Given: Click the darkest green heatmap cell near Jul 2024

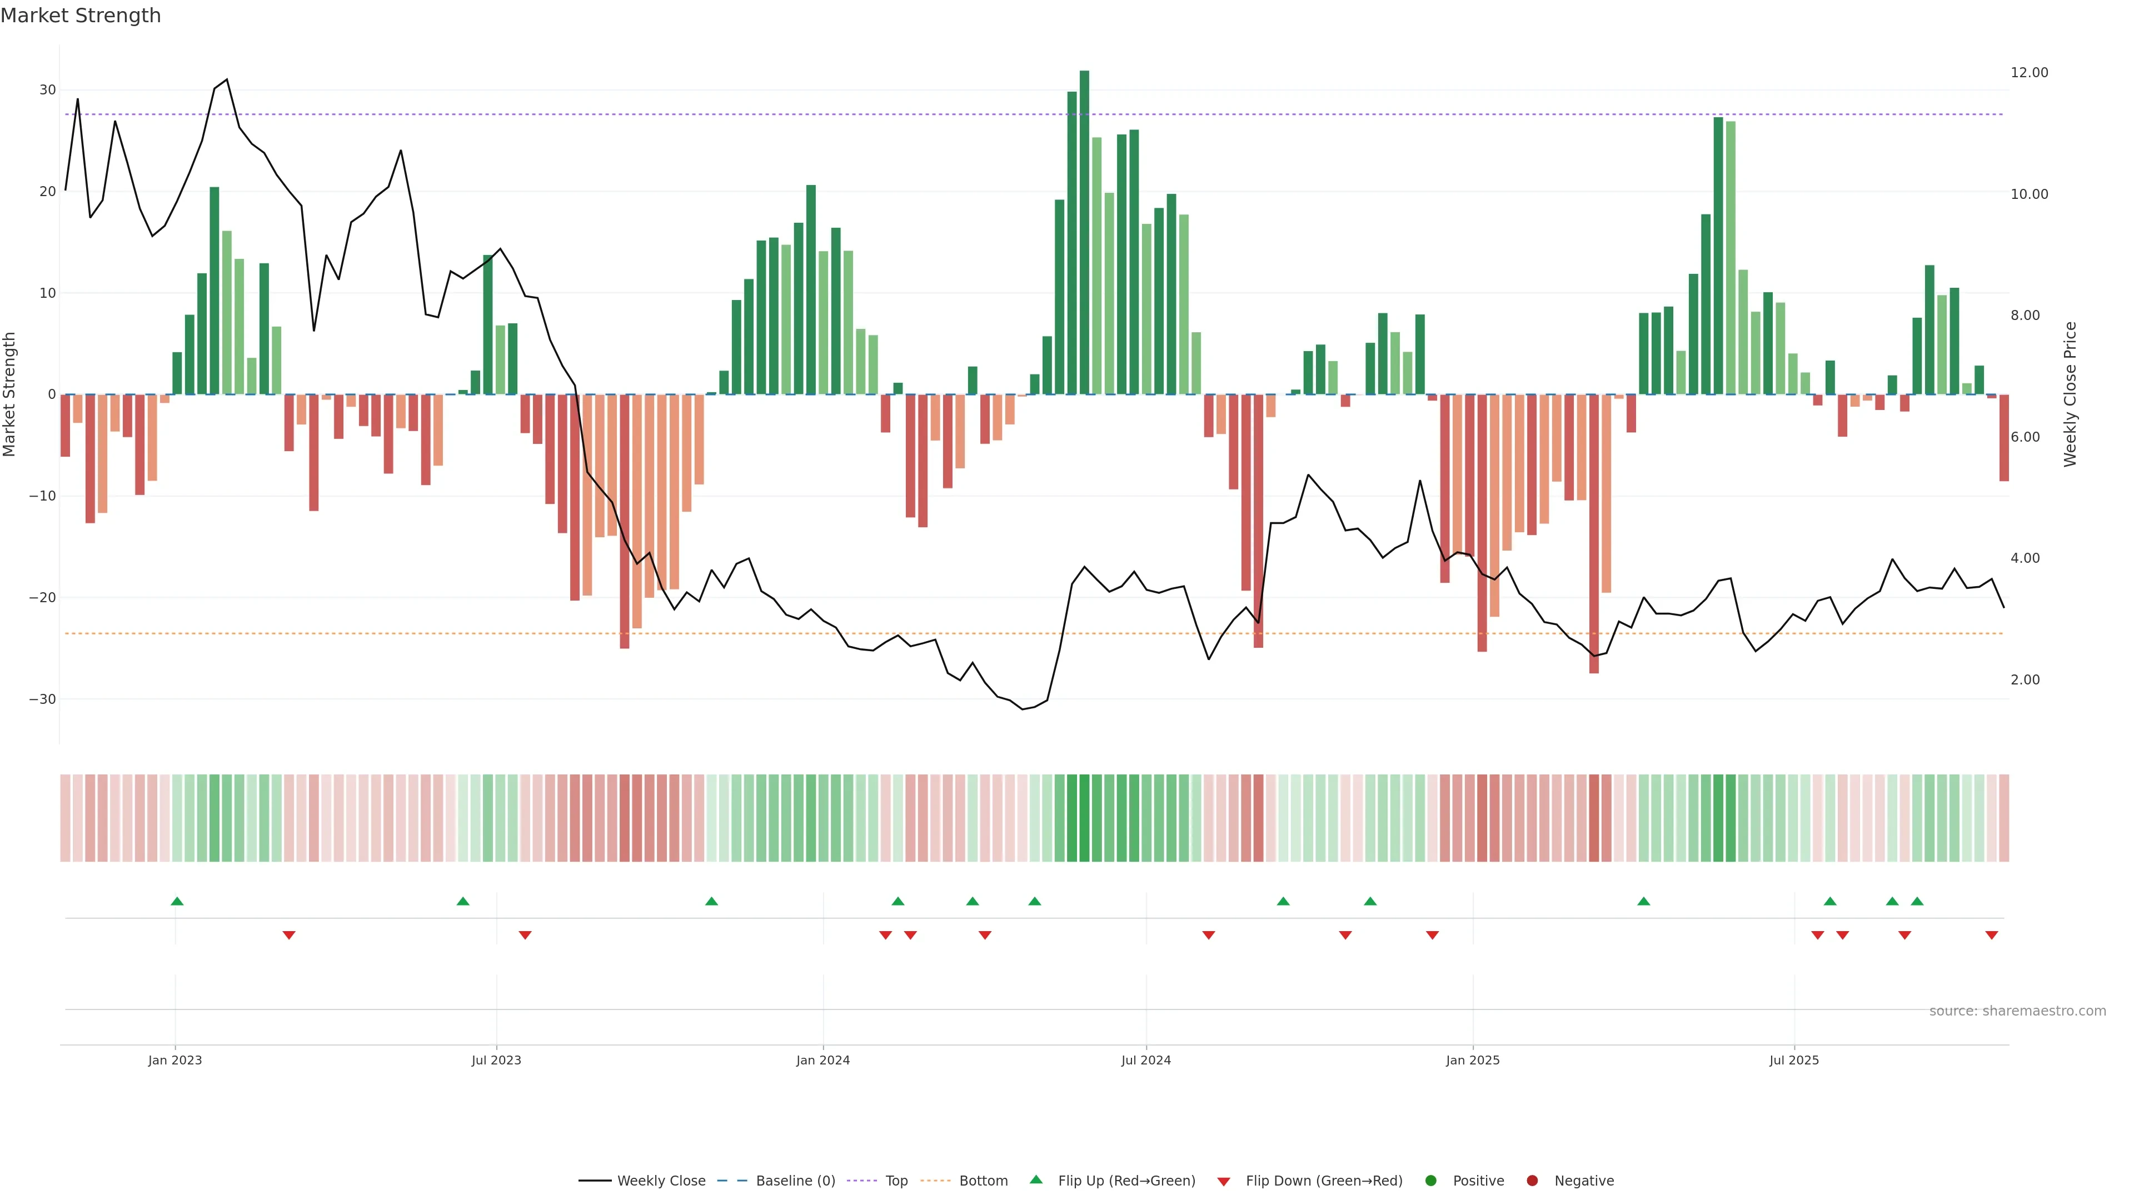Looking at the screenshot, I should (1084, 818).
